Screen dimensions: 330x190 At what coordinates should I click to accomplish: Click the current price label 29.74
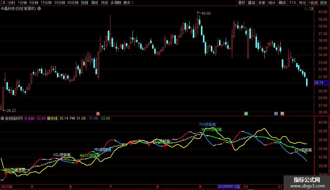(x=321, y=83)
